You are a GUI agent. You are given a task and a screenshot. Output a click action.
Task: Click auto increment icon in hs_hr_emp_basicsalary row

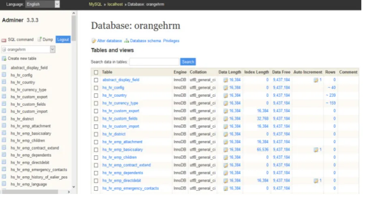click(316, 150)
